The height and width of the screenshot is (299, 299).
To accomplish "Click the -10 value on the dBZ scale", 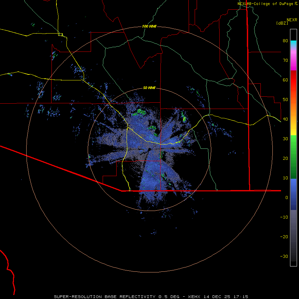I will click(284, 217).
